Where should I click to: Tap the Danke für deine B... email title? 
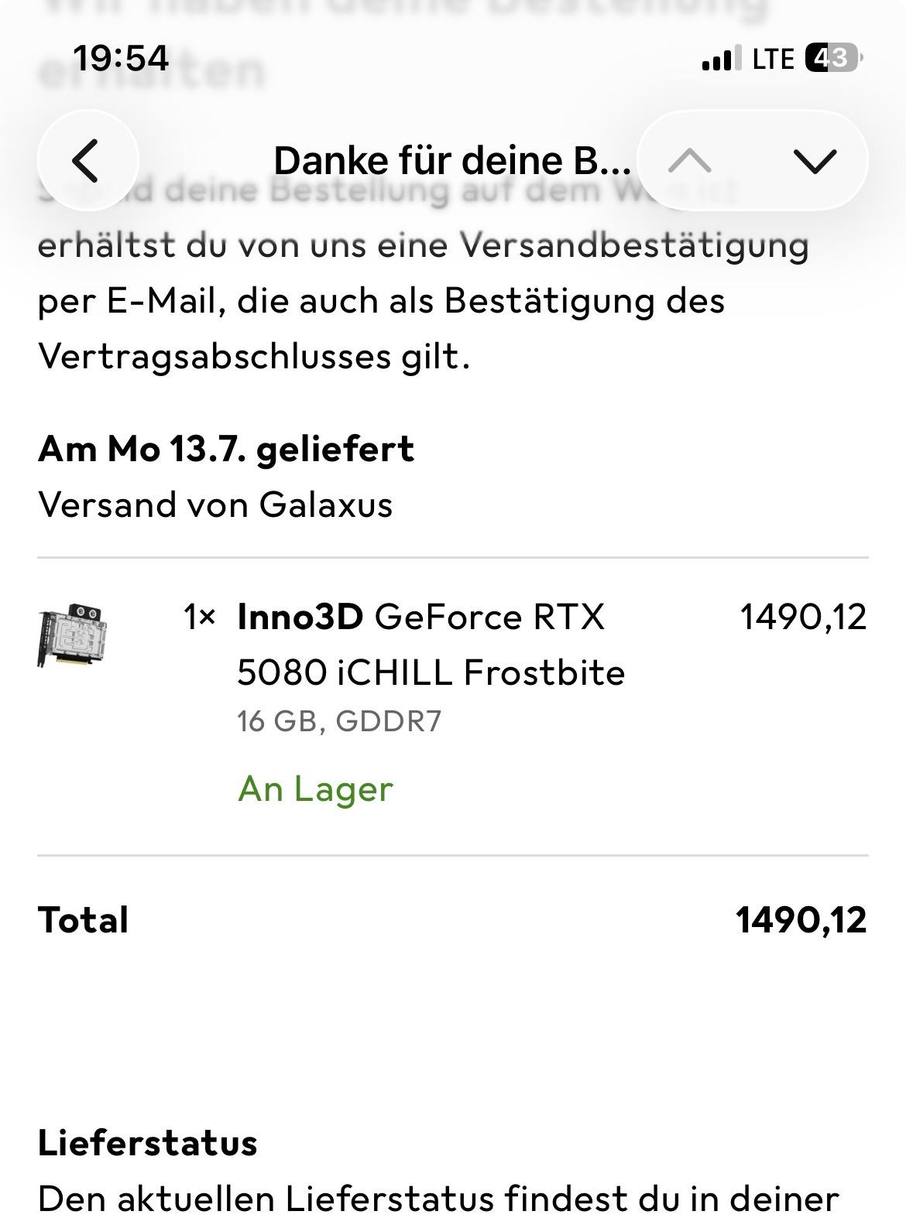[x=452, y=161]
